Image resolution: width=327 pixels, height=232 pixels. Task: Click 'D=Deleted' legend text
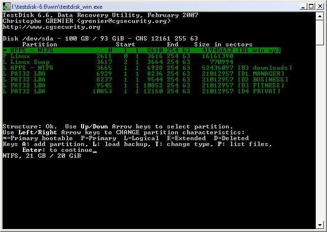point(231,138)
